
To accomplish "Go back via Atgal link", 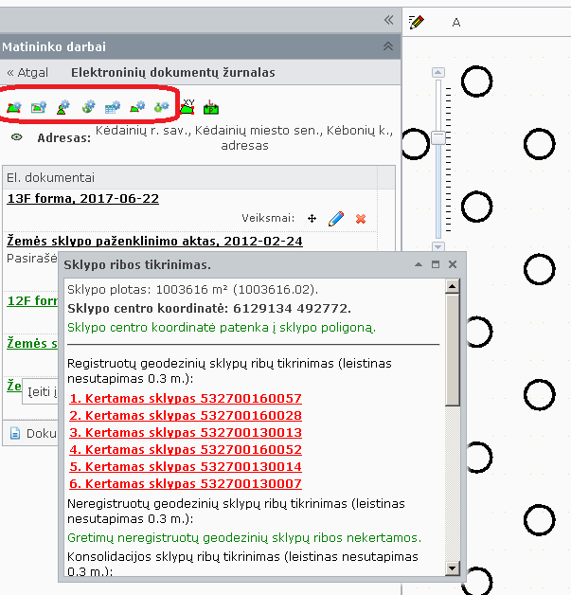I will pyautogui.click(x=27, y=72).
